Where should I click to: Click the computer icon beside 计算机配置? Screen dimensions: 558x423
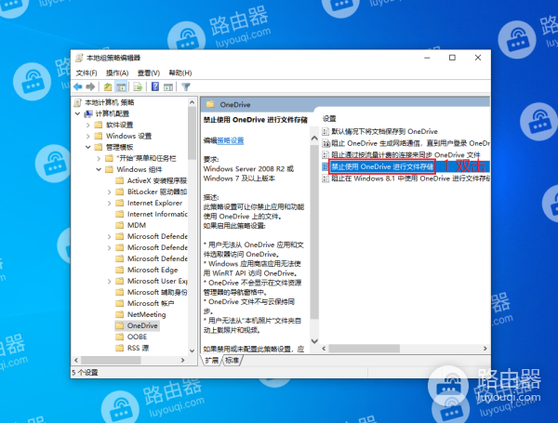point(88,113)
